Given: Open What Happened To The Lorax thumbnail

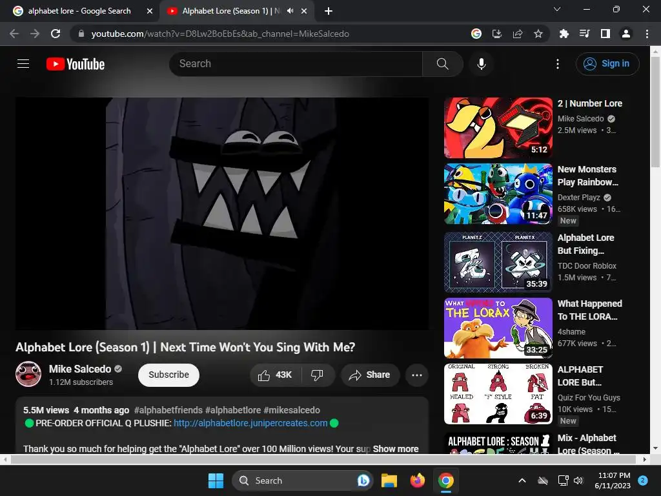Looking at the screenshot, I should (x=498, y=327).
